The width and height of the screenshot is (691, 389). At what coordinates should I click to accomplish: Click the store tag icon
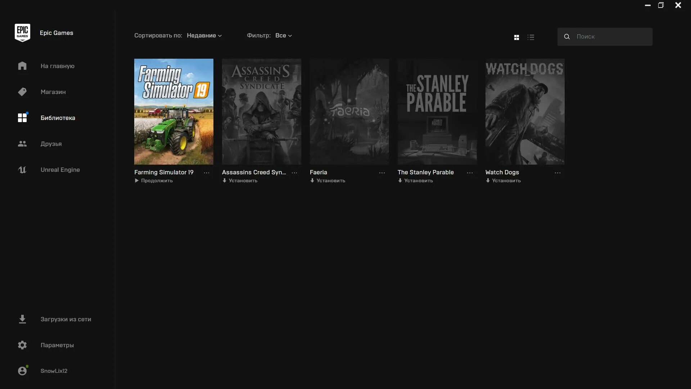[22, 92]
